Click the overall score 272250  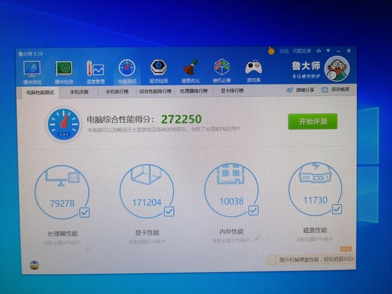(181, 119)
